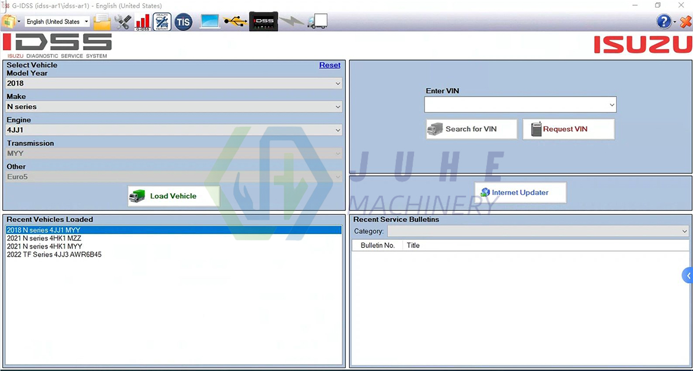Open the Help question mark icon
The image size is (693, 371).
664,21
